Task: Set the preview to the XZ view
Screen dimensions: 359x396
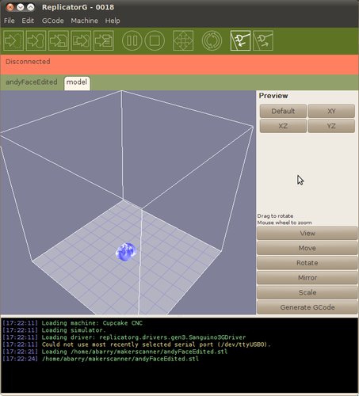Action: (283, 126)
